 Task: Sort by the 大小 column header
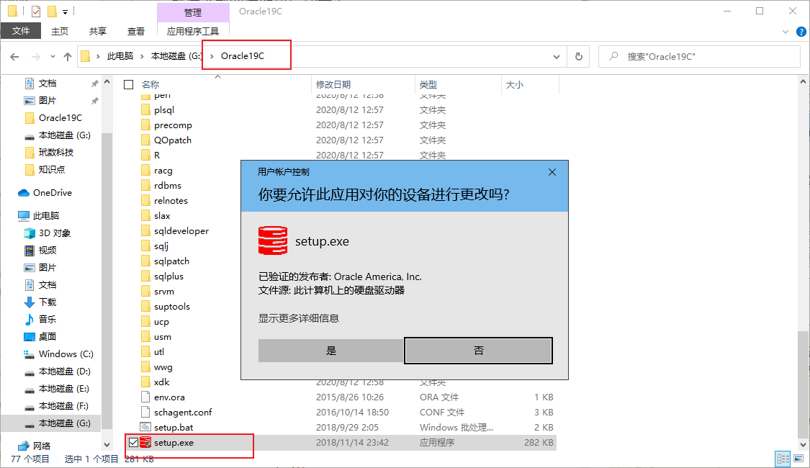pos(514,85)
